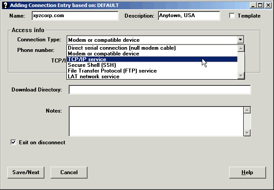The width and height of the screenshot is (274, 190).
Task: Select Modem or compatible device from list
Action: [x=103, y=53]
